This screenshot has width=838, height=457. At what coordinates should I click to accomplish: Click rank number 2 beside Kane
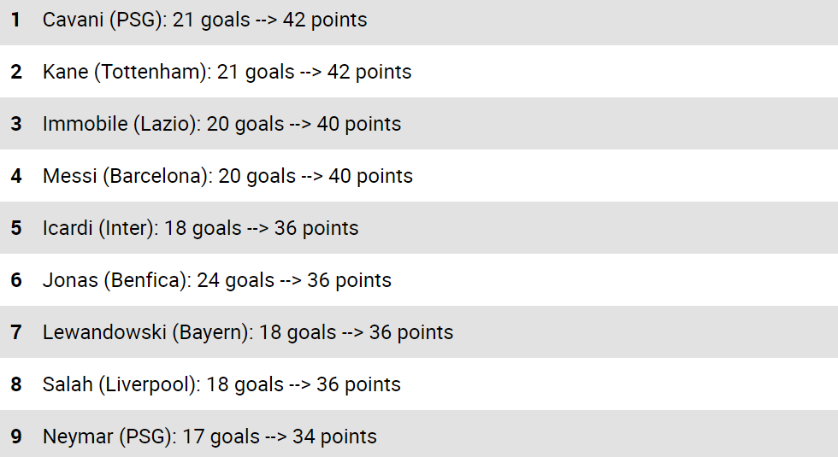16,72
